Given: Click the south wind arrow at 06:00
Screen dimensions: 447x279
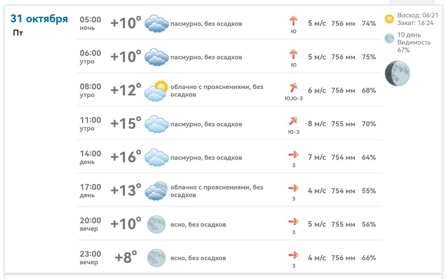Looking at the screenshot, I should (x=293, y=54).
